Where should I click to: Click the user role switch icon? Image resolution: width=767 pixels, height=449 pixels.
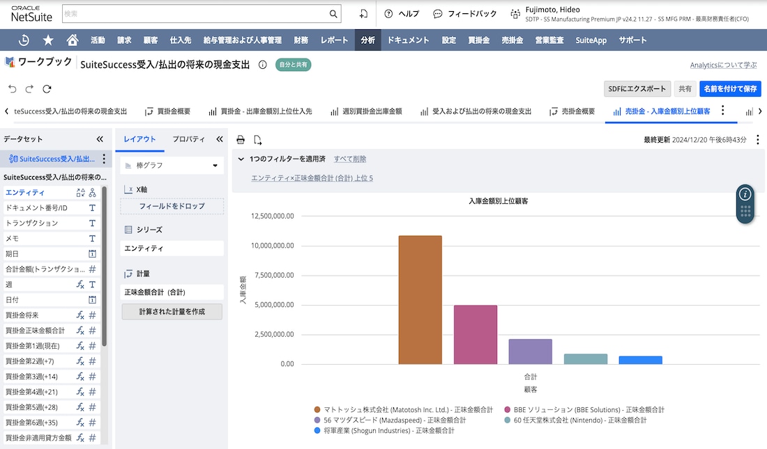click(x=515, y=14)
